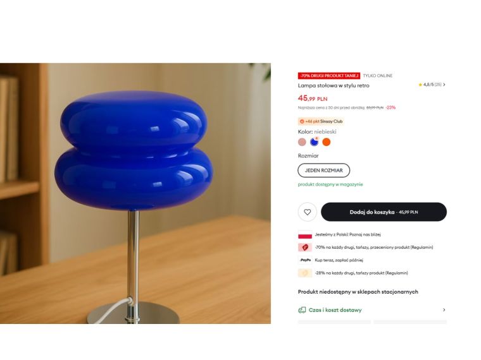Expand delivery details with the right chevron

click(x=444, y=310)
